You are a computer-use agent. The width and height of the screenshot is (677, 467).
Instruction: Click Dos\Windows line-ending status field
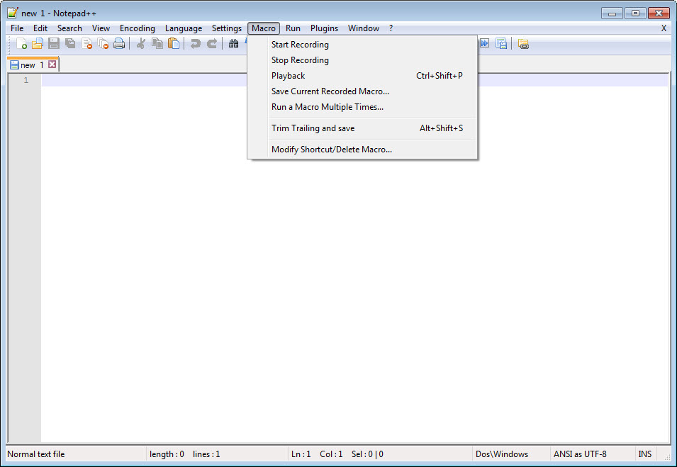pos(502,454)
